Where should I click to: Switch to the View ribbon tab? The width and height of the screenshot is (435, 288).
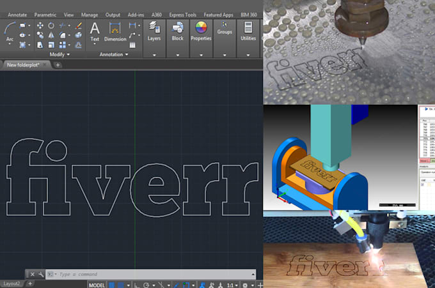(69, 15)
